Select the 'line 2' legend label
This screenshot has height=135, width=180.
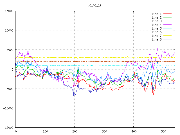pos(156,17)
